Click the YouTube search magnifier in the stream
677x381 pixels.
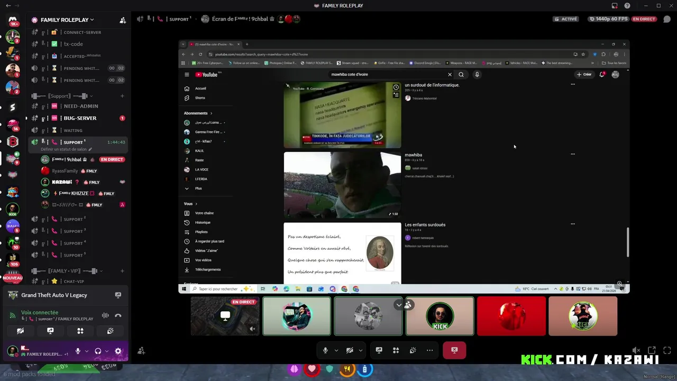461,75
